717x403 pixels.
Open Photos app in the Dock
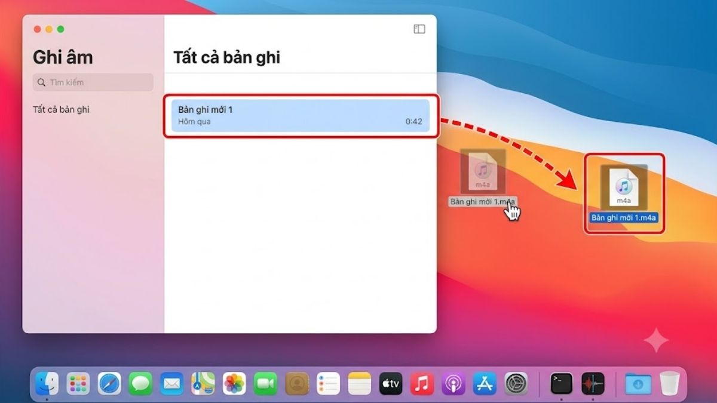coord(234,383)
